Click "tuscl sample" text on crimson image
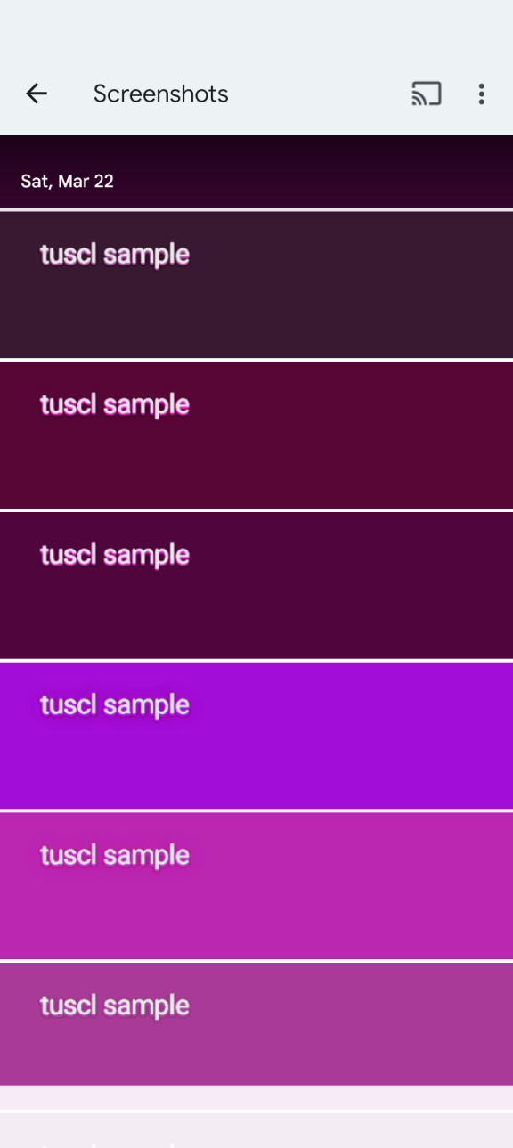 (115, 405)
